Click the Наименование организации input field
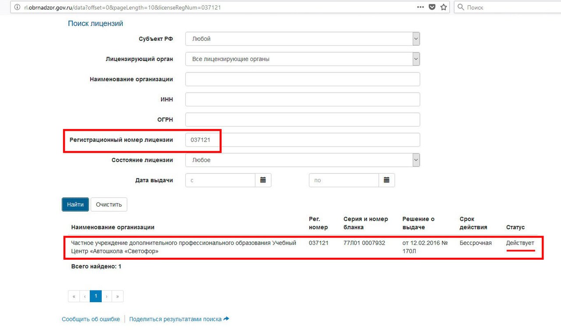This screenshot has height=336, width=561. 302,79
